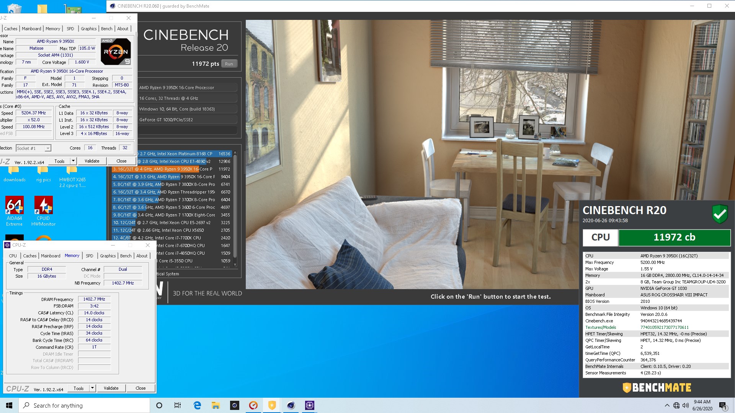The width and height of the screenshot is (735, 413).
Task: Click the Ryzen 9 logo in CPU-Z
Action: (116, 52)
